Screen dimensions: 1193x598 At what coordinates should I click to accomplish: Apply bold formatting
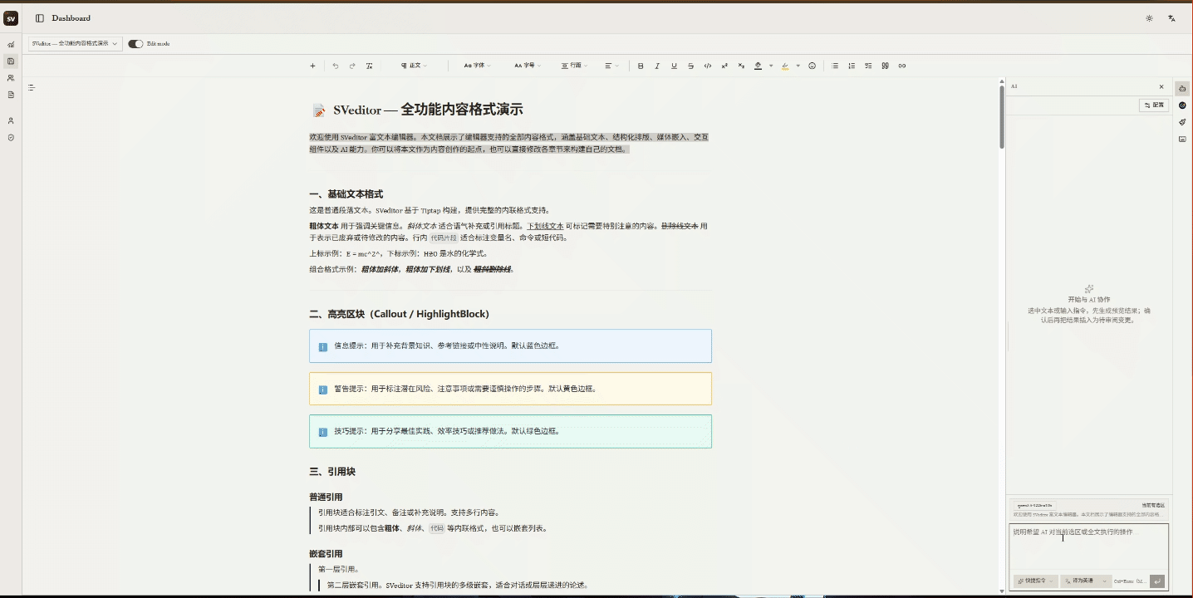pyautogui.click(x=641, y=66)
